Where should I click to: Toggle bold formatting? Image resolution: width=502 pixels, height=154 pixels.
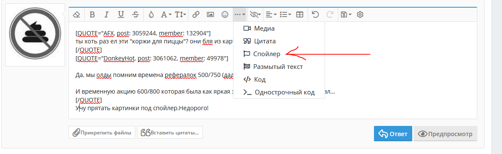[x=92, y=14]
